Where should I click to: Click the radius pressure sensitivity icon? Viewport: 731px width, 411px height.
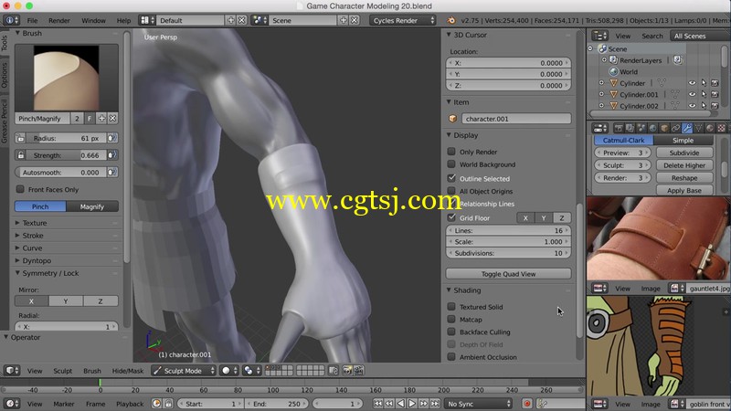(x=111, y=138)
